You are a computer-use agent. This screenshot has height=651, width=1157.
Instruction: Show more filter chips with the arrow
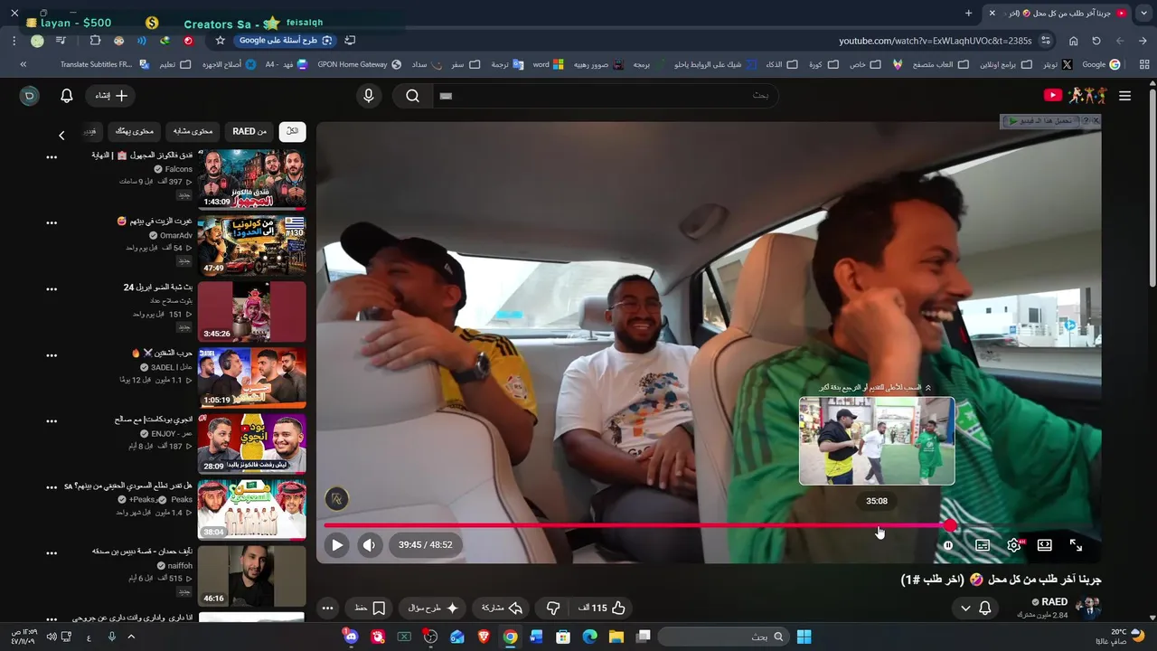(x=61, y=136)
